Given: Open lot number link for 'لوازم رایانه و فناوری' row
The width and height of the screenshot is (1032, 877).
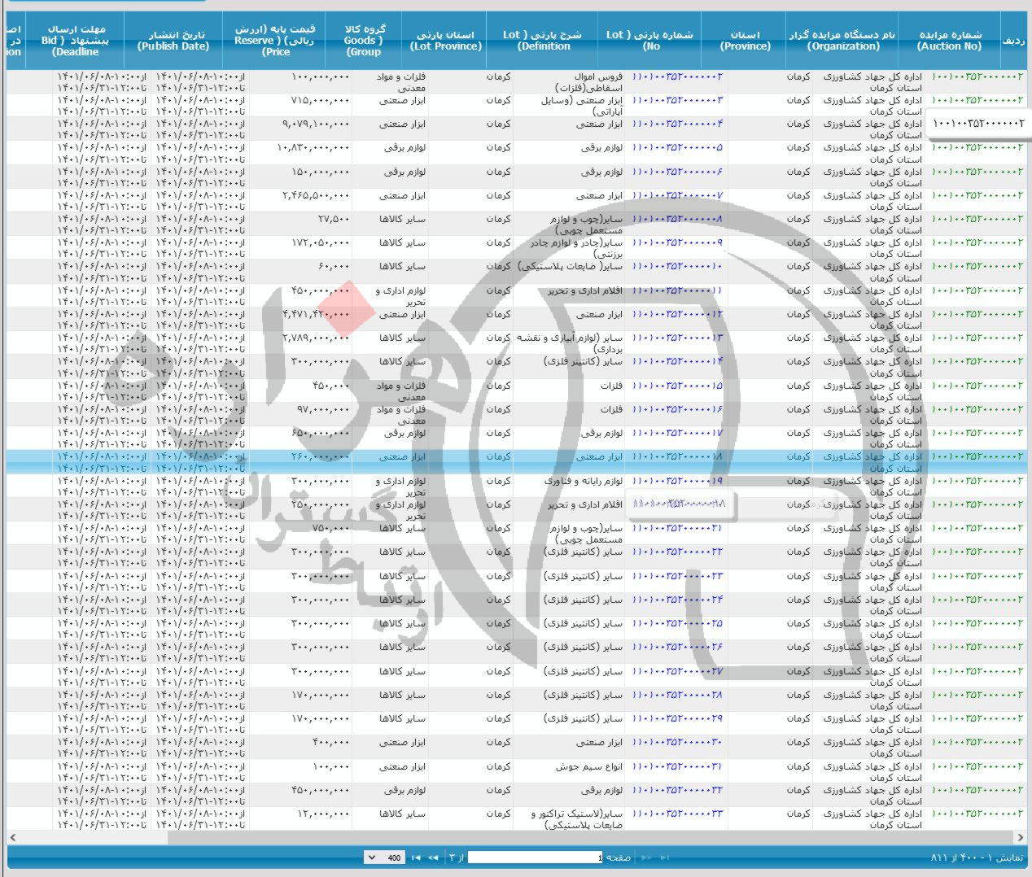Looking at the screenshot, I should tap(677, 481).
